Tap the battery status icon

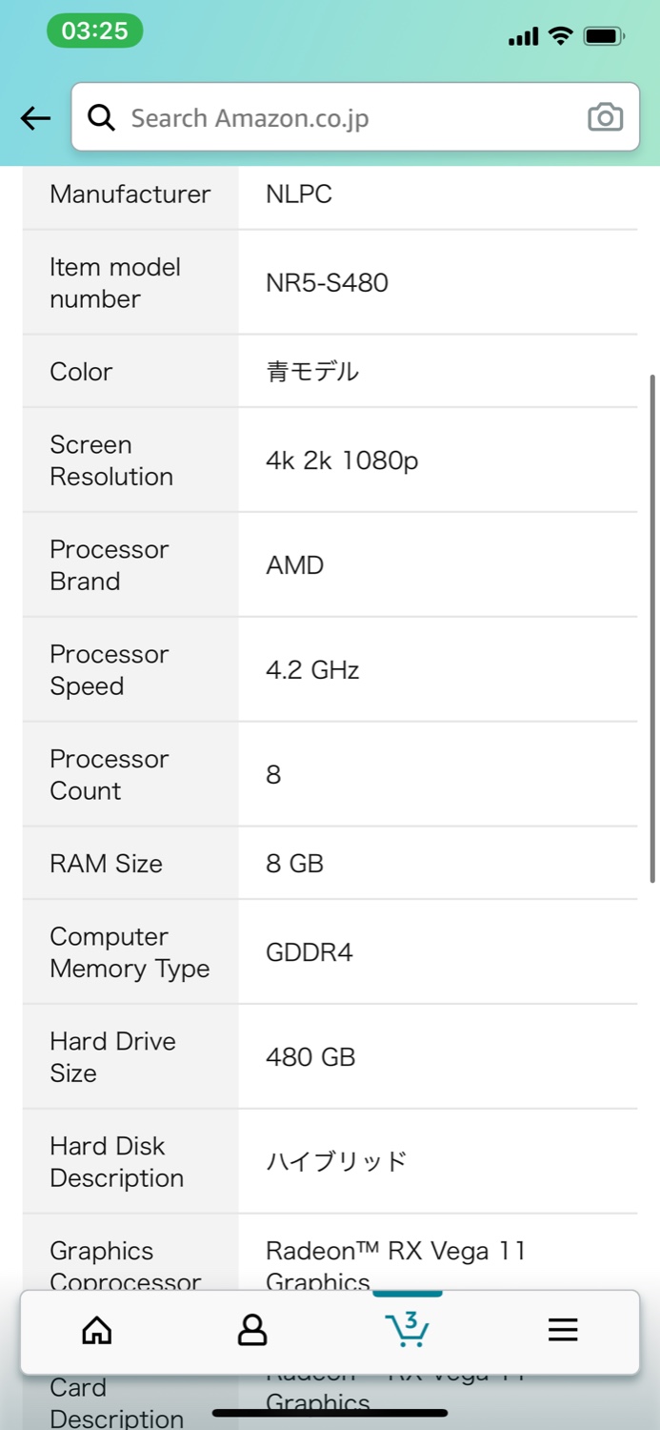[604, 37]
